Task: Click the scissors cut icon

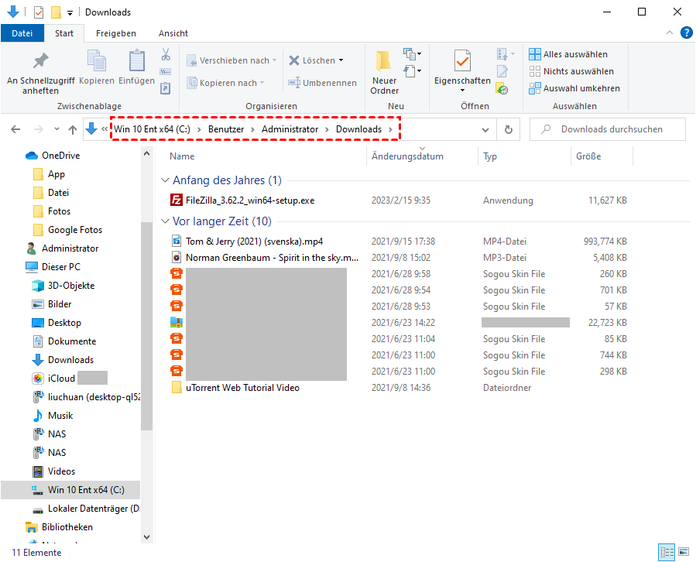Action: point(166,55)
